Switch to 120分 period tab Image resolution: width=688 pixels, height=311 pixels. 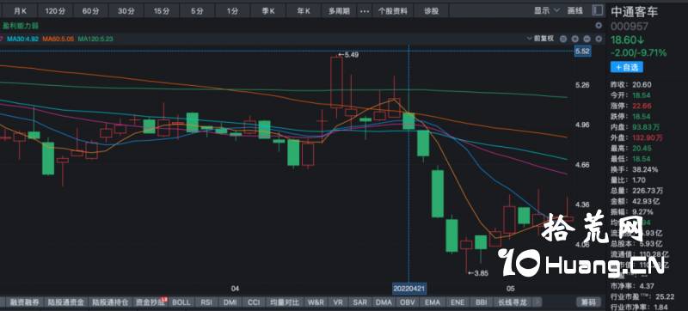[x=55, y=11]
